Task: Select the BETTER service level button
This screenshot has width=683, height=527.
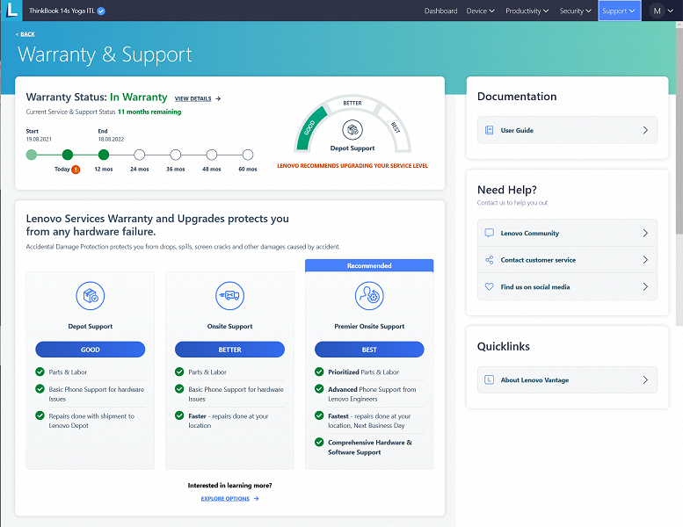Action: click(229, 350)
